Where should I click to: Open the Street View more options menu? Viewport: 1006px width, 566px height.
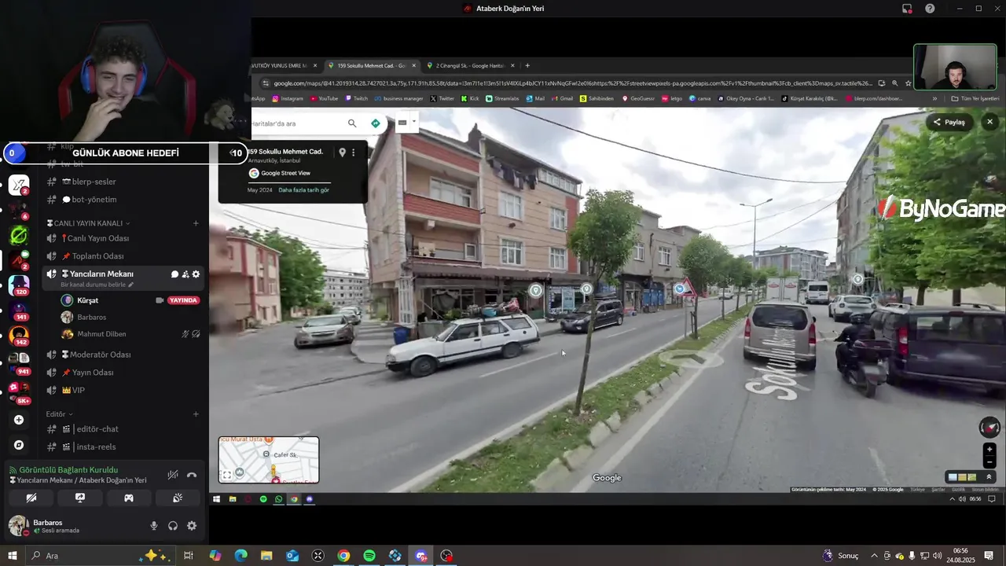[354, 153]
